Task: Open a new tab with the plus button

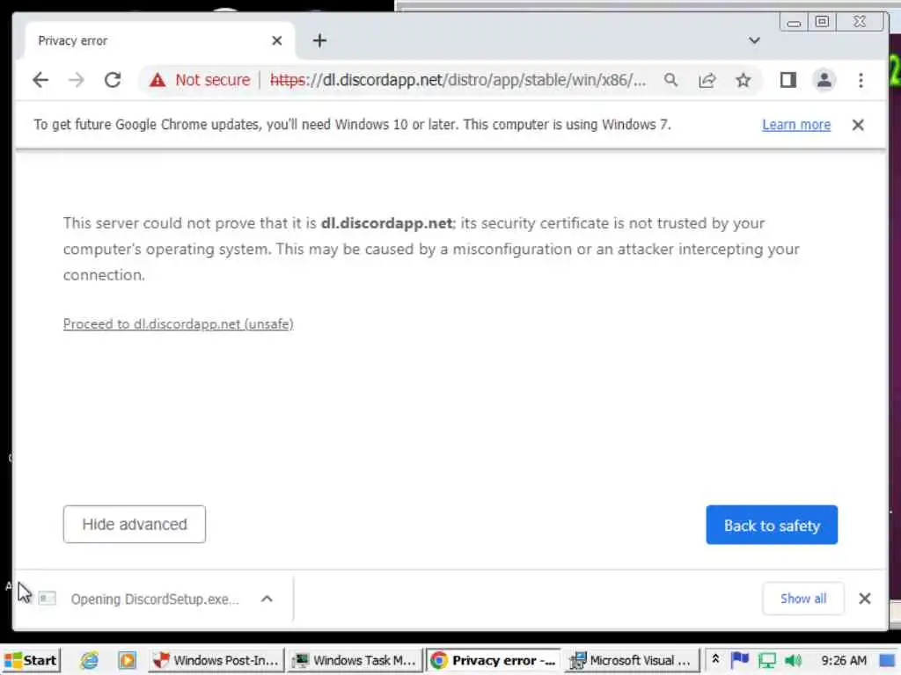Action: [x=319, y=40]
